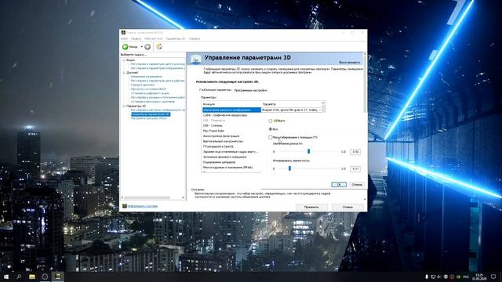
Task: Click the microphone tray icon
Action: click(427, 277)
